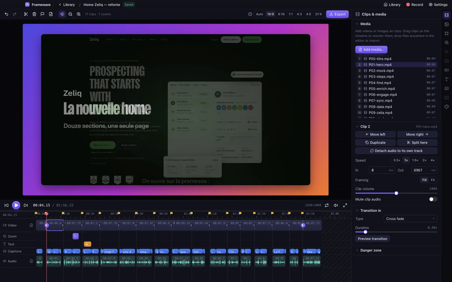Expand the preview to fullscreen
The height and width of the screenshot is (282, 452).
[x=345, y=205]
